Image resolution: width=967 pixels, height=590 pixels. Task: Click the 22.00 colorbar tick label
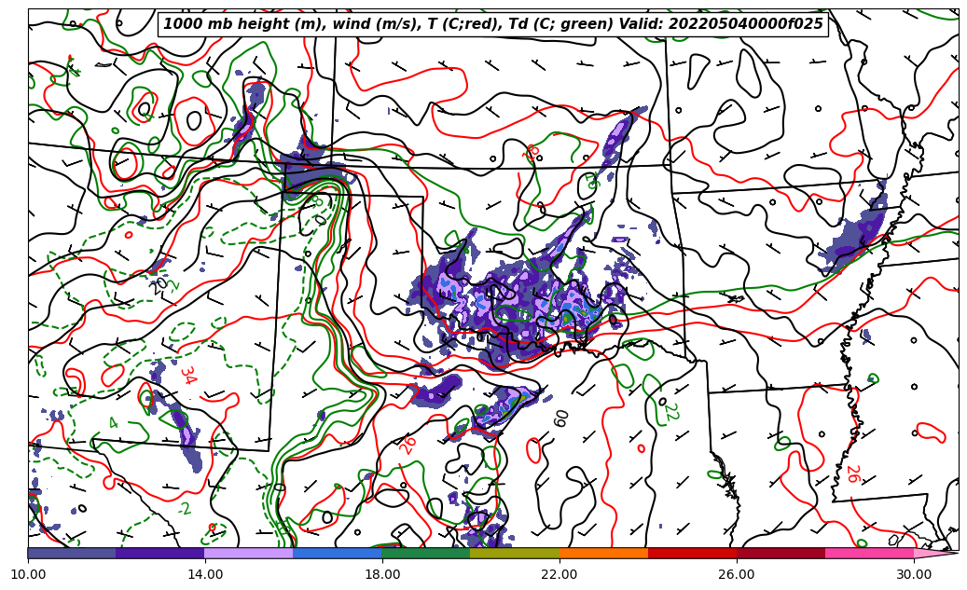(x=559, y=574)
